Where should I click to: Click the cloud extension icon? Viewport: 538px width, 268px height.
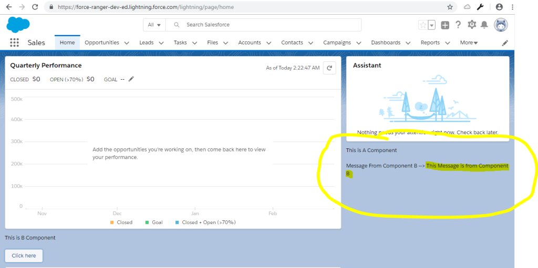(467, 7)
